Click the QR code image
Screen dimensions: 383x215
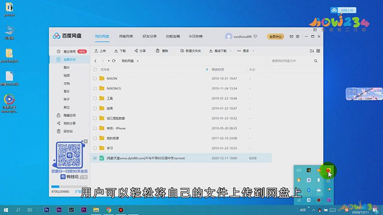(x=69, y=154)
